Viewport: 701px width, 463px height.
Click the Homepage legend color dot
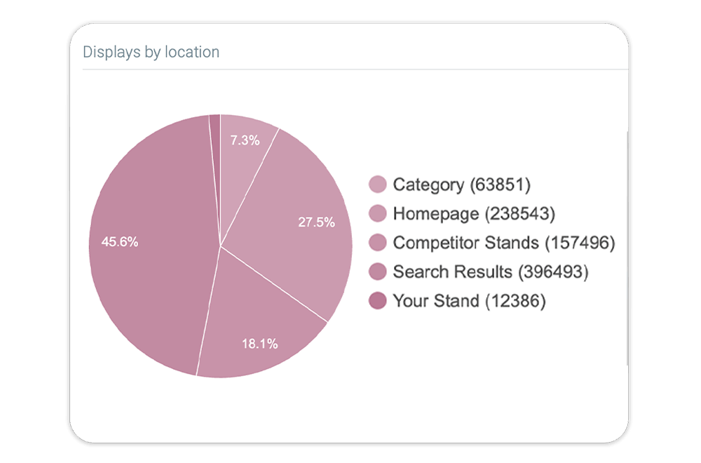pyautogui.click(x=378, y=213)
